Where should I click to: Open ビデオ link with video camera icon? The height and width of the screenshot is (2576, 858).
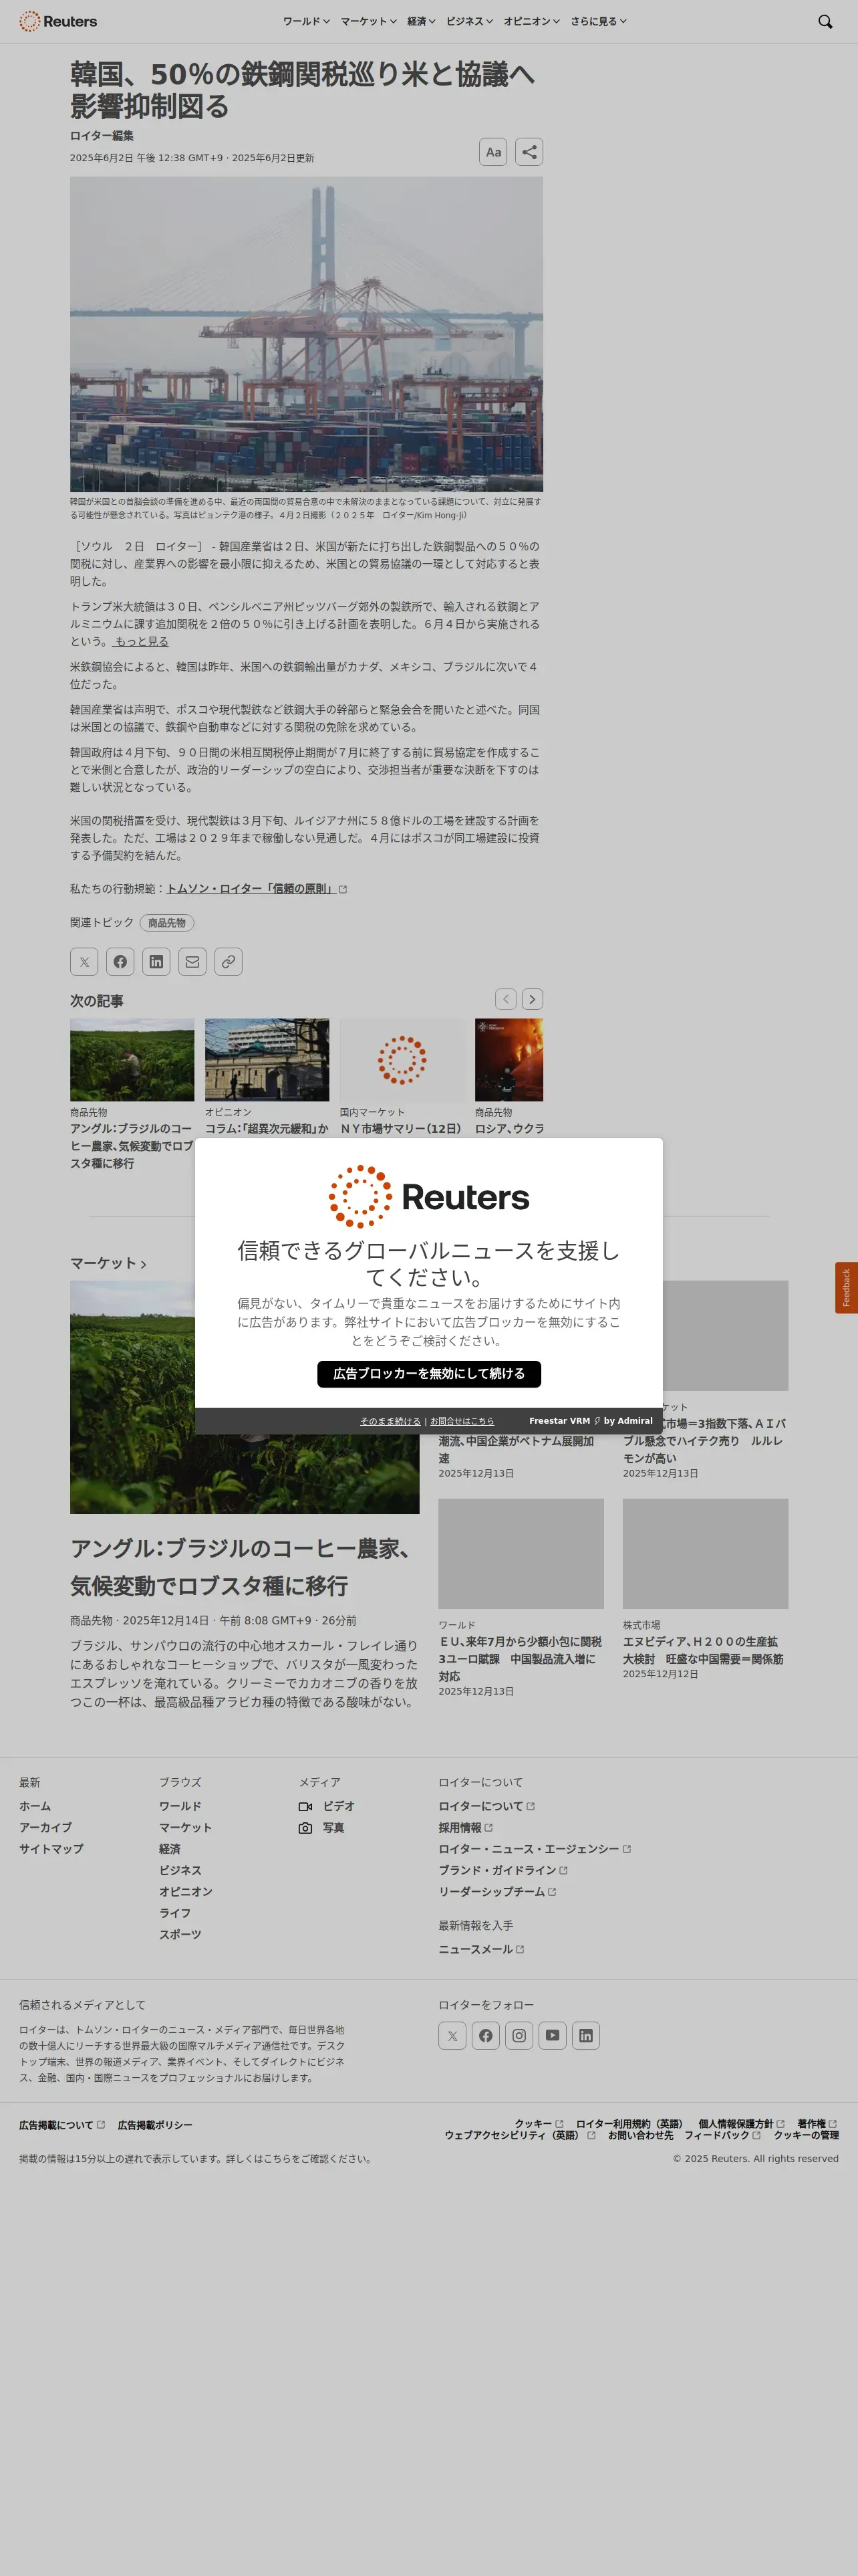327,1806
